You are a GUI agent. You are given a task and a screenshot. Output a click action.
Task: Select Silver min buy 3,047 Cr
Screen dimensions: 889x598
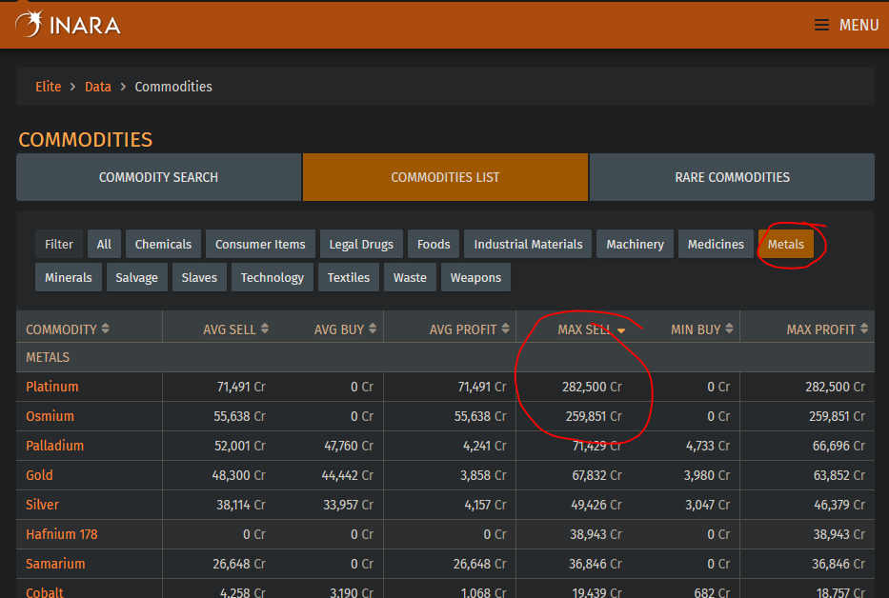pyautogui.click(x=708, y=505)
